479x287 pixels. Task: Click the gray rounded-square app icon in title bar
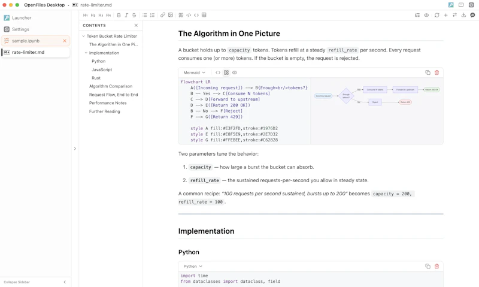point(471,5)
